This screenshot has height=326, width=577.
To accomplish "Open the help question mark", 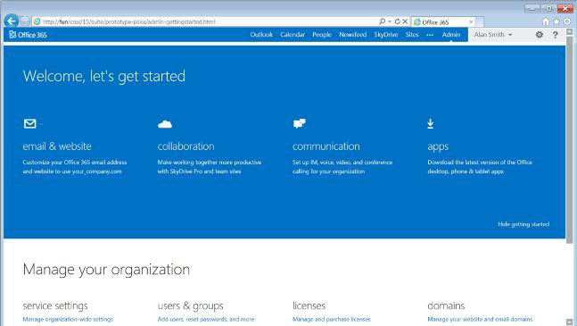I will [555, 35].
